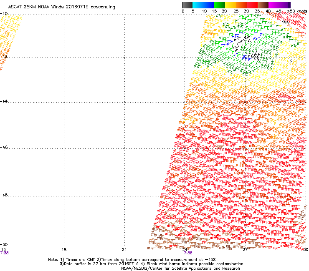Click the longitude axis label '27'
The height and width of the screenshot is (271, 309).
pyautogui.click(x=245, y=250)
